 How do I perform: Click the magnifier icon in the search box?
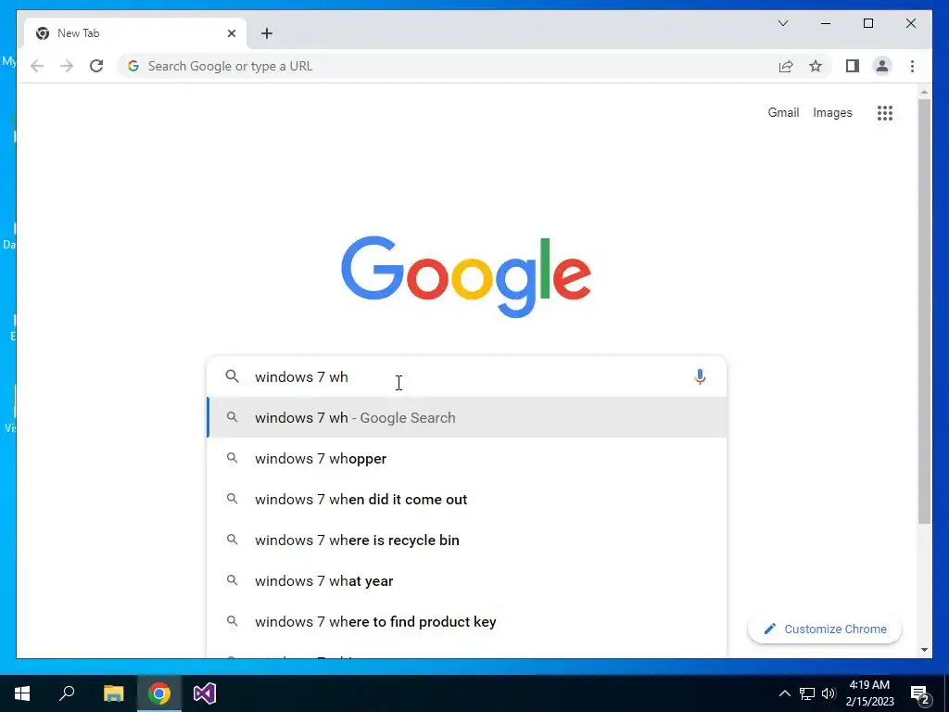pos(232,376)
